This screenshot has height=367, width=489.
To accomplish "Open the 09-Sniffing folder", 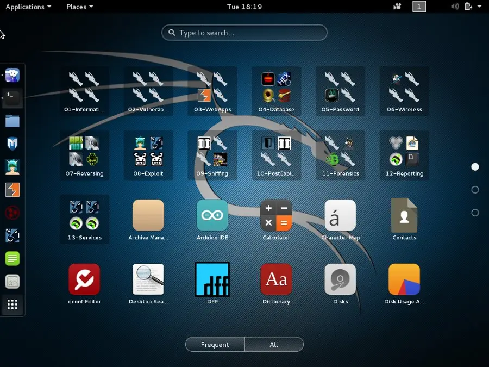I will tap(212, 155).
